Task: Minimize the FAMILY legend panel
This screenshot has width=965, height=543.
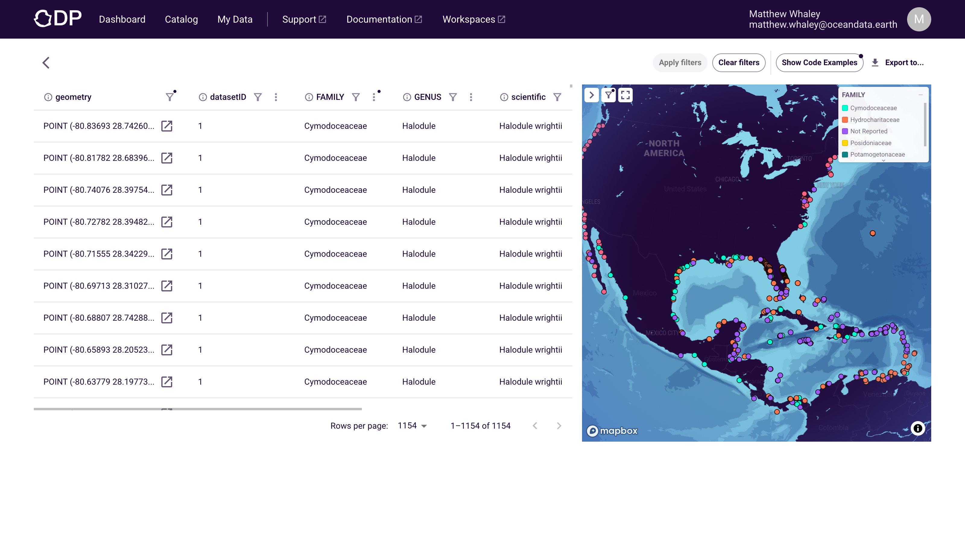Action: (x=920, y=95)
